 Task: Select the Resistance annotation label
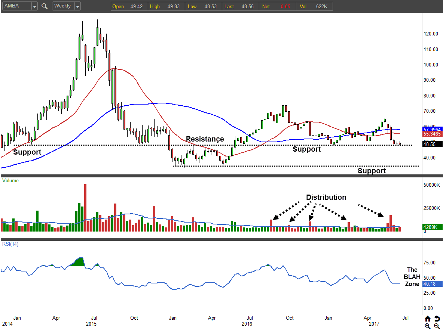pos(205,139)
